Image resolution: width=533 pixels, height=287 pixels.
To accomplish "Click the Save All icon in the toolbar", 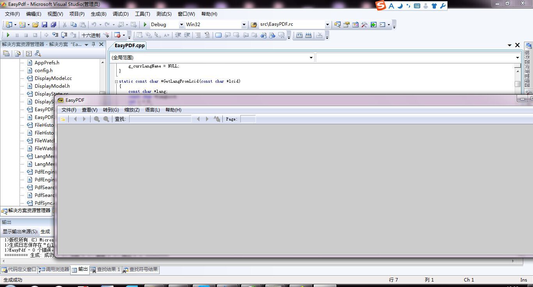I will [x=53, y=25].
